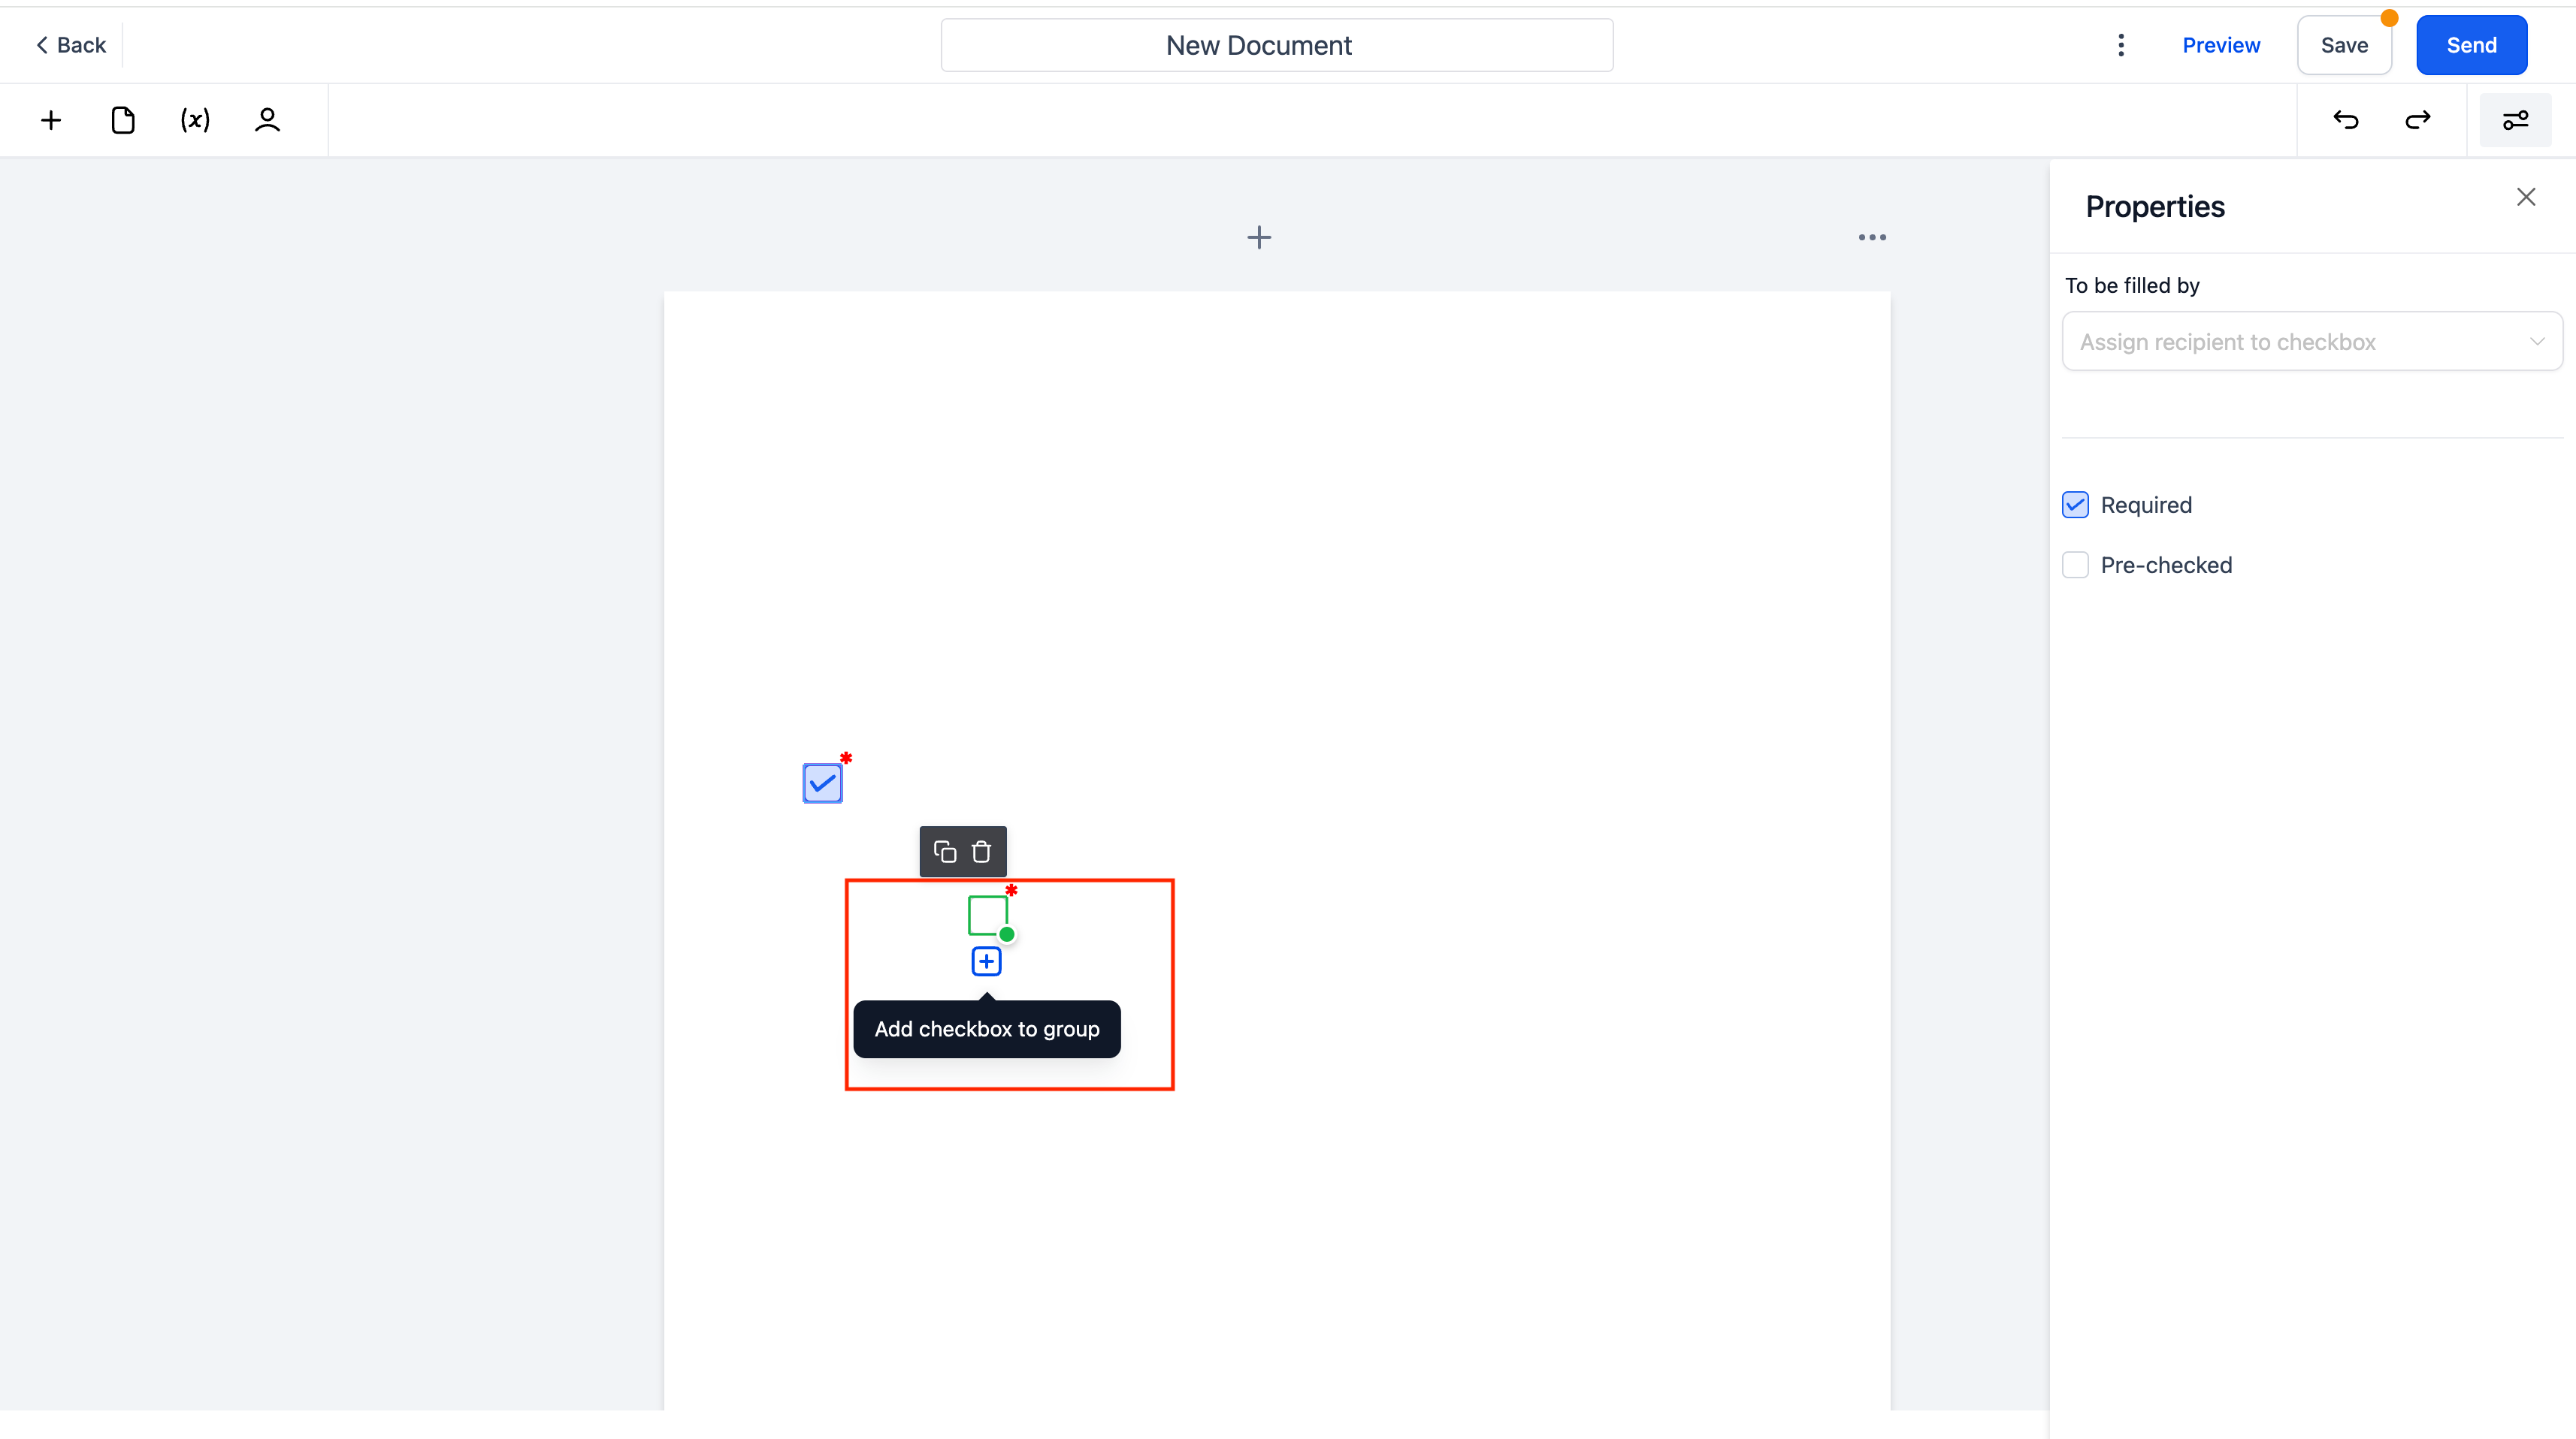Viewport: 2576px width, 1439px height.
Task: Expand the top-right more options menu
Action: coord(2120,44)
